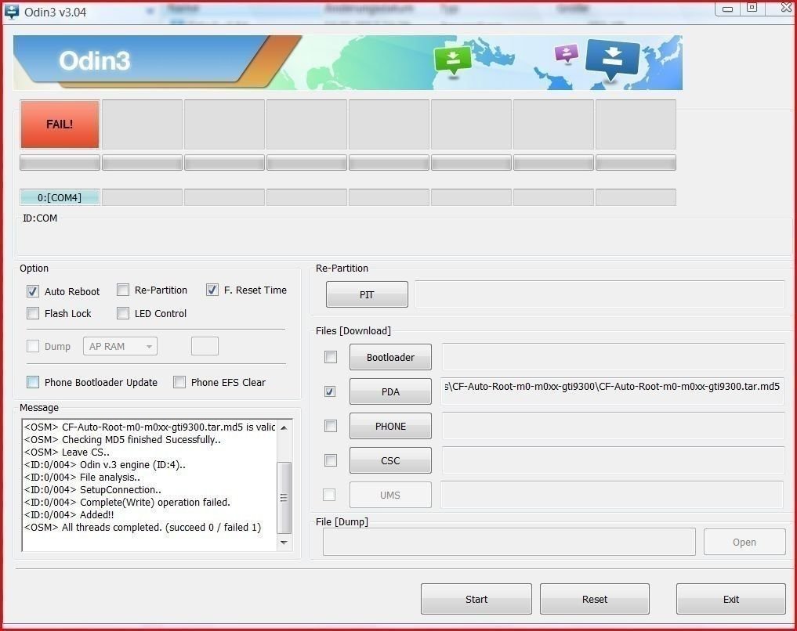The image size is (797, 631).
Task: Click the Reset button
Action: 595,599
